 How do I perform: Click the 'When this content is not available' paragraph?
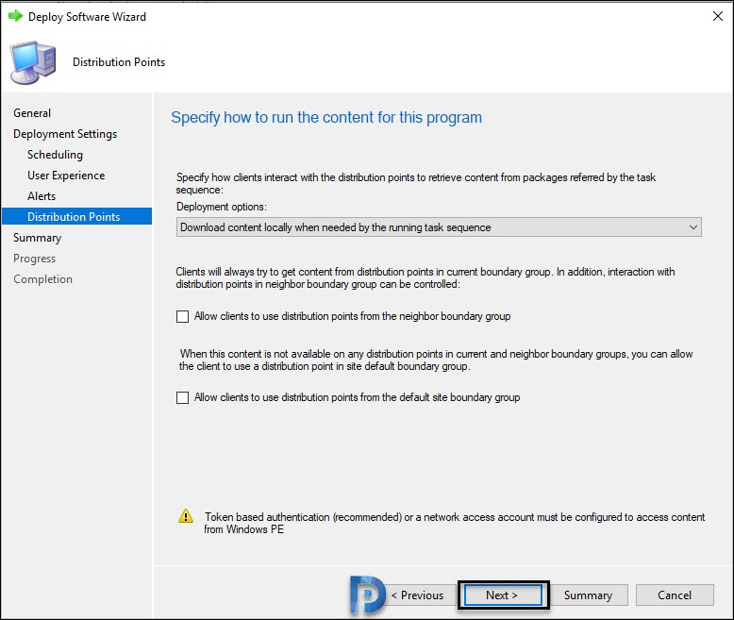tap(436, 360)
